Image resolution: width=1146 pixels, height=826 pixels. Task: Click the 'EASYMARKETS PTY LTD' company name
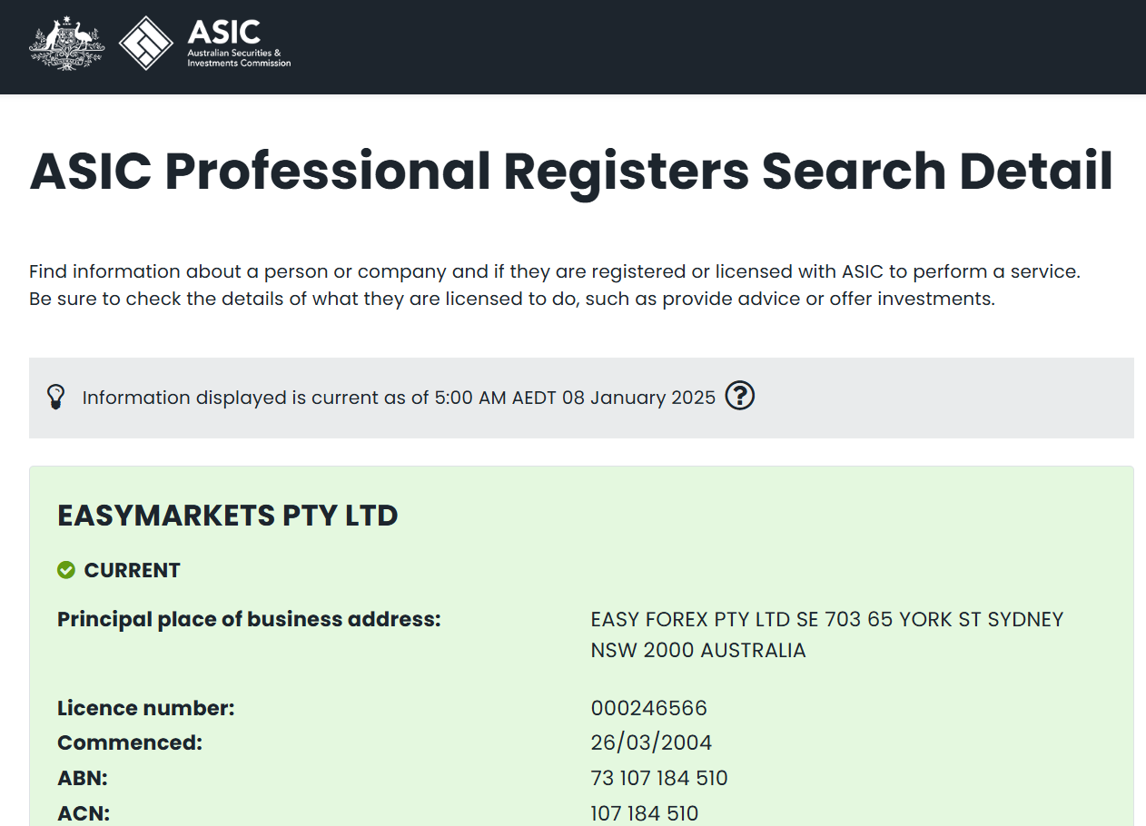click(227, 516)
